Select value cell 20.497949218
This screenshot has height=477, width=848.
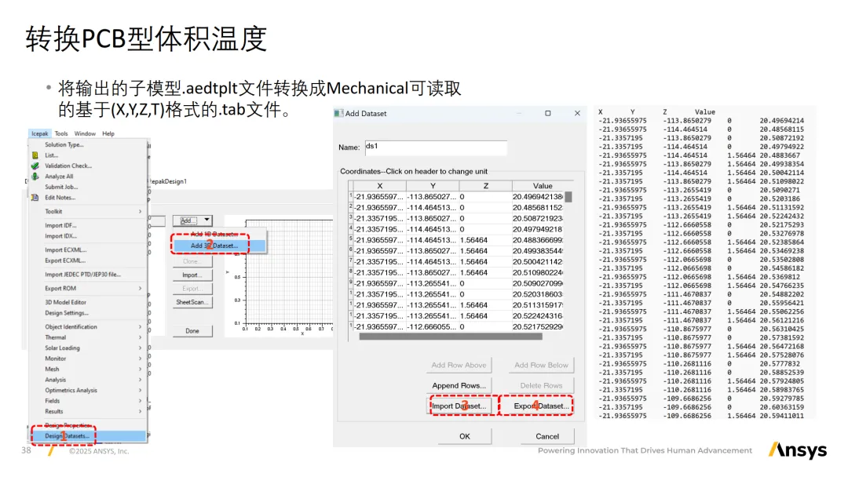tap(538, 229)
